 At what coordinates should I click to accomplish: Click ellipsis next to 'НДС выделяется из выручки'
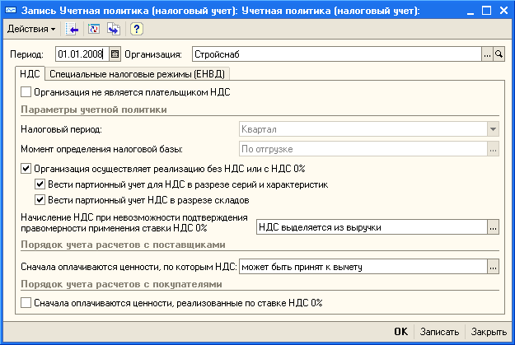[494, 226]
